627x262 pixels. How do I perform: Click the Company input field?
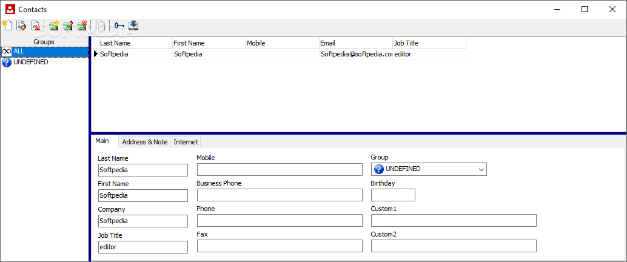pos(142,221)
